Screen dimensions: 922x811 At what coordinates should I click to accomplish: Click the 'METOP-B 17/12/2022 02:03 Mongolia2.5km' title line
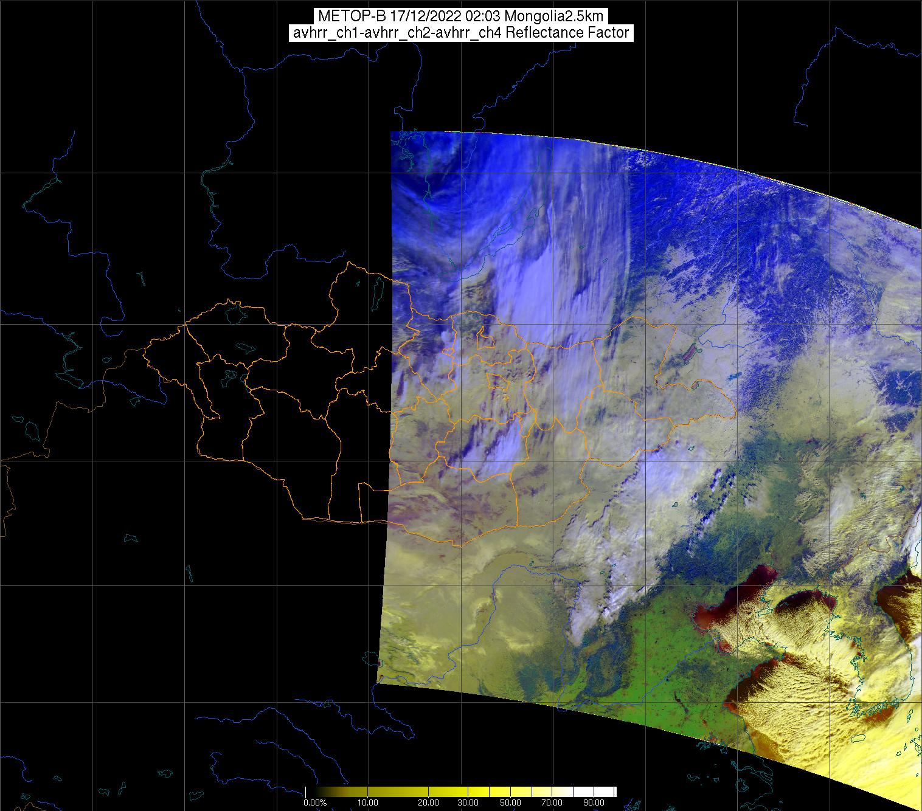[460, 16]
